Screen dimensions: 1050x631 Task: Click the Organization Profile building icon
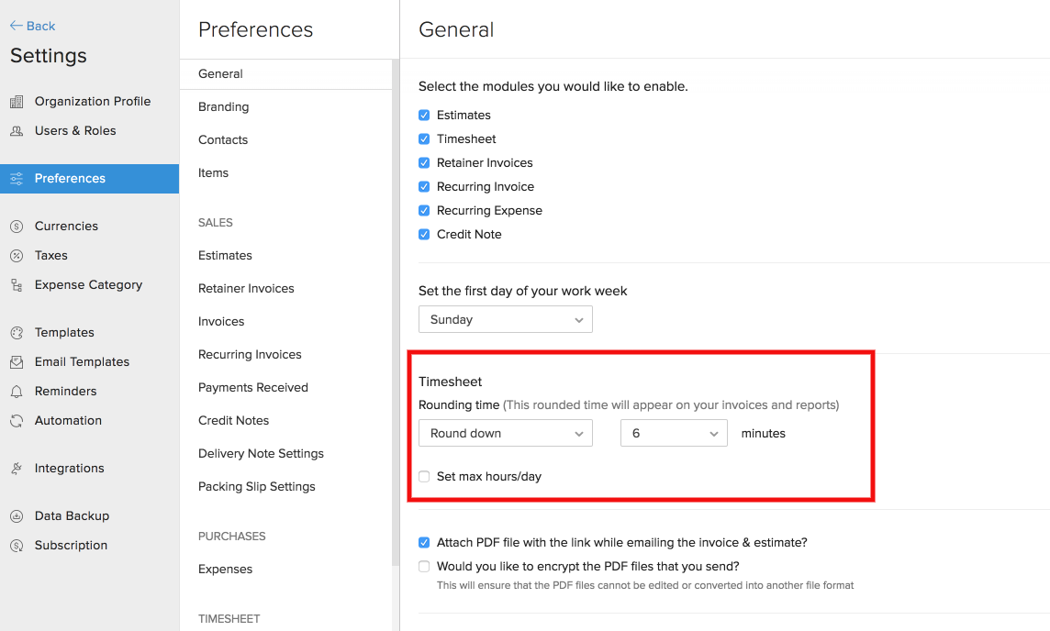pos(17,102)
